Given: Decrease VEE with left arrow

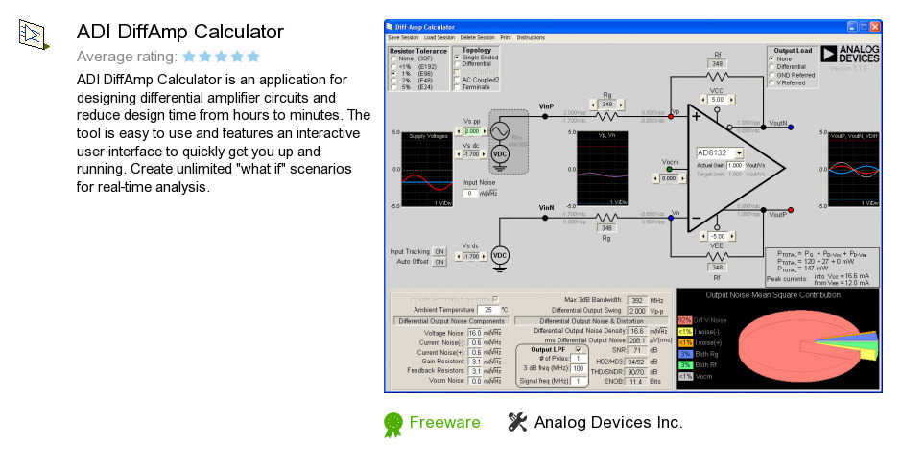Looking at the screenshot, I should 703,236.
